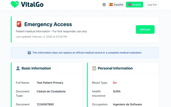The image size is (171, 107).
Task: Click the UK flag icon
Action: tap(130, 5)
